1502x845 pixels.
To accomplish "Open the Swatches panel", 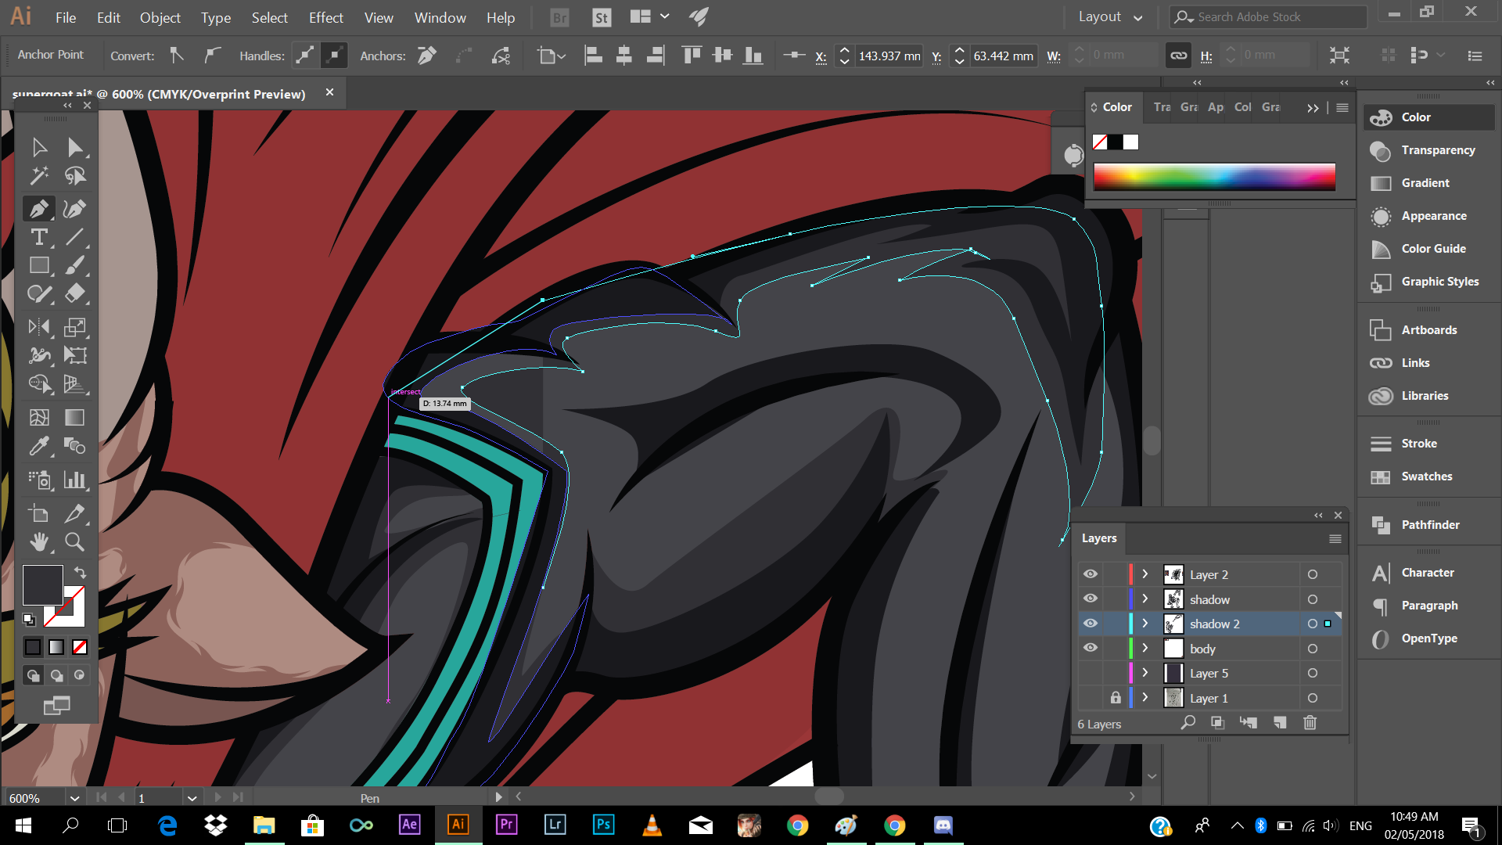I will coord(1426,476).
